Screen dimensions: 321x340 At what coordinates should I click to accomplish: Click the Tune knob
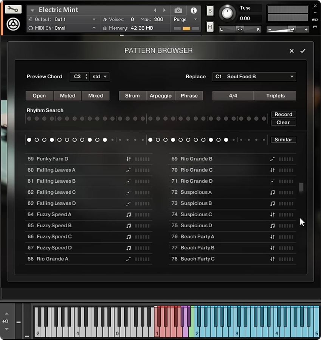(x=227, y=13)
